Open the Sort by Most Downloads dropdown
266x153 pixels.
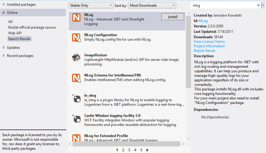tap(152, 5)
